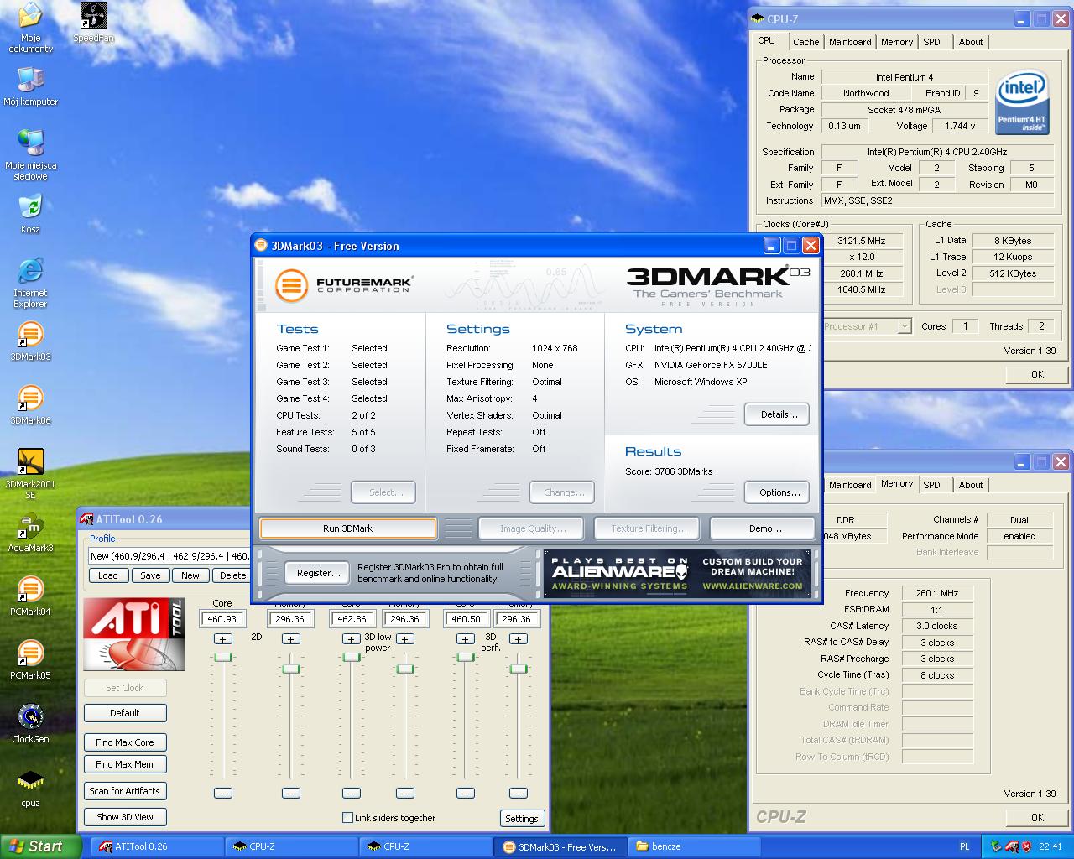
Task: Click the PL language indicator in taskbar
Action: pos(964,846)
